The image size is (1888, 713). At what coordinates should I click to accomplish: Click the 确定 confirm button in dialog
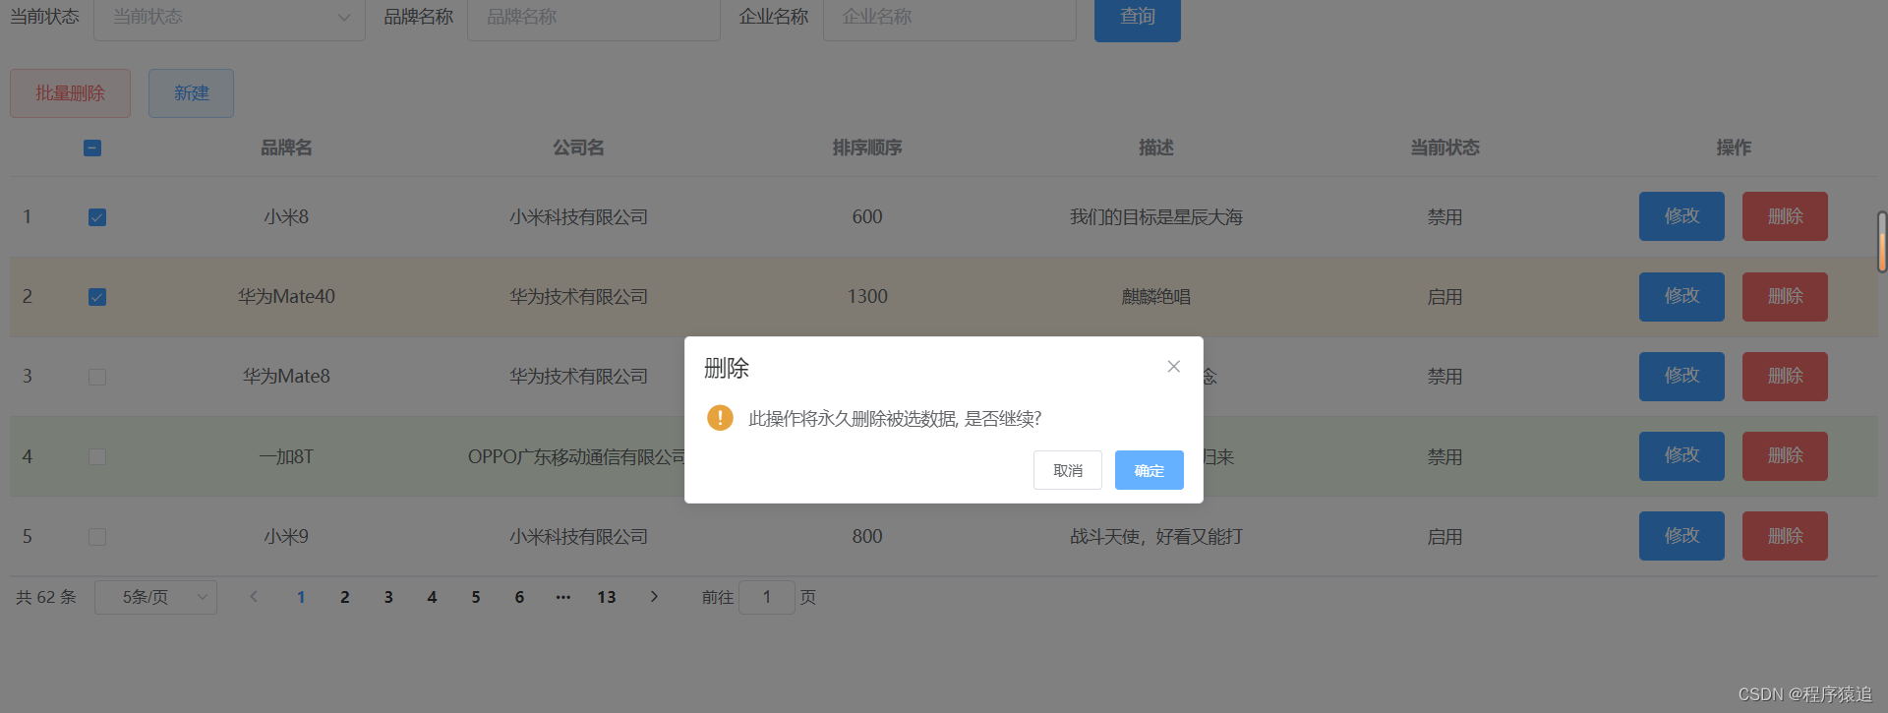pos(1149,470)
